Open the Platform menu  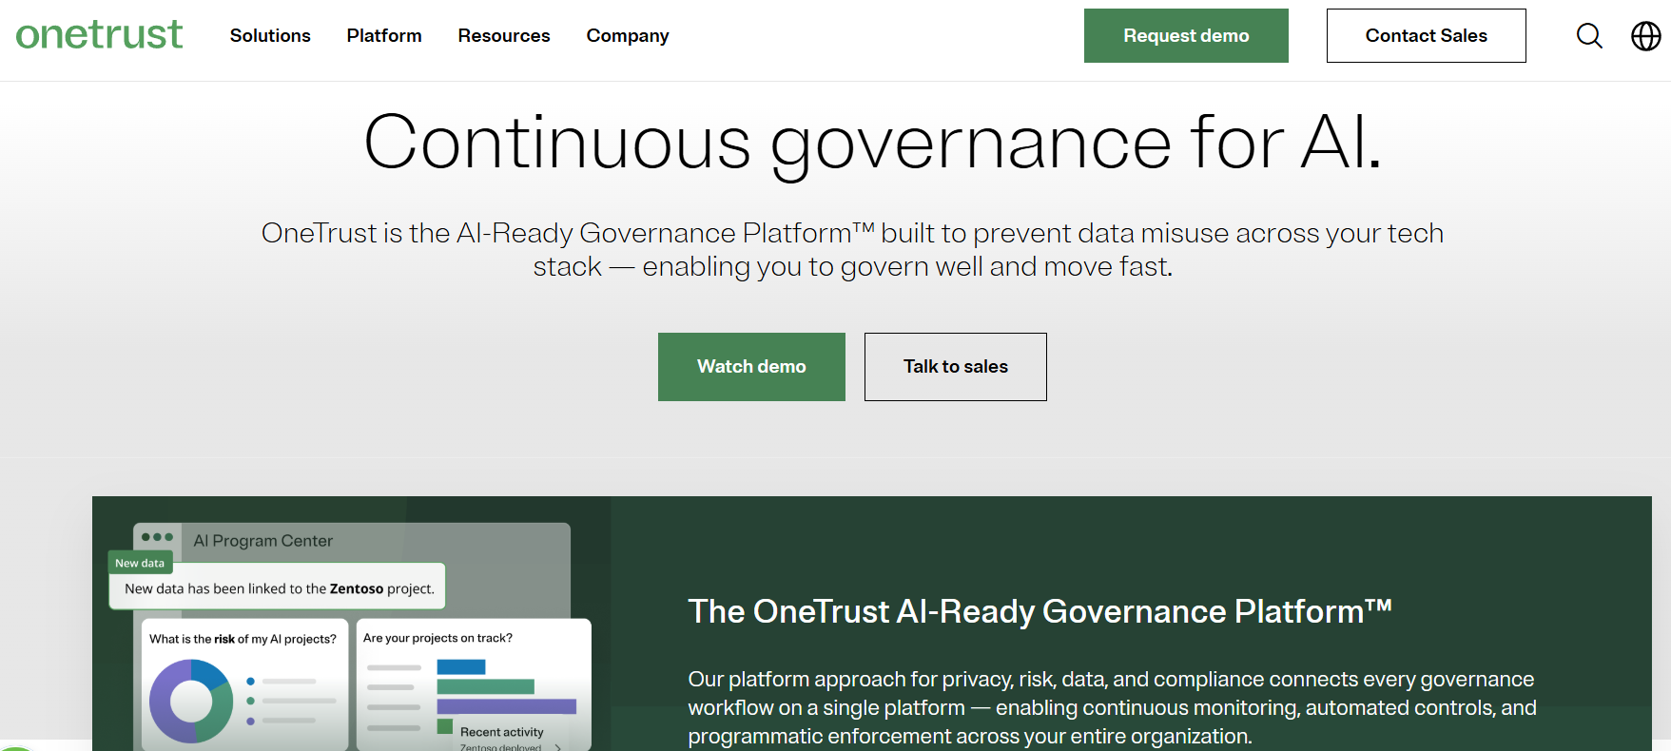click(384, 35)
